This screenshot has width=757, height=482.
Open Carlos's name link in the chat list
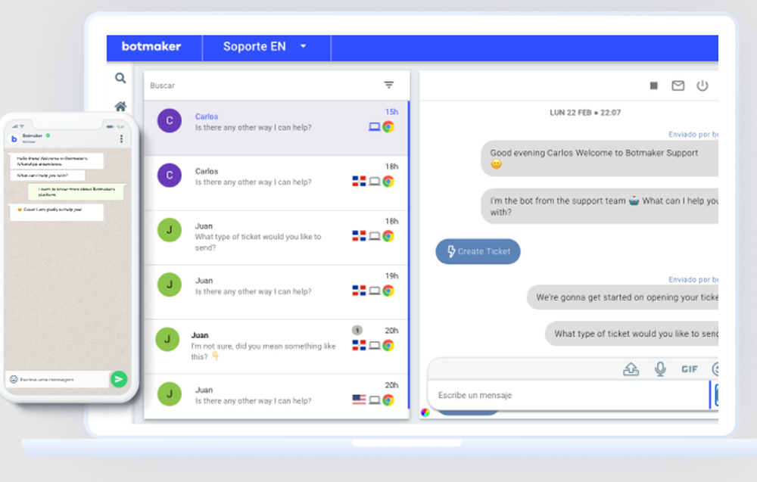click(x=206, y=116)
